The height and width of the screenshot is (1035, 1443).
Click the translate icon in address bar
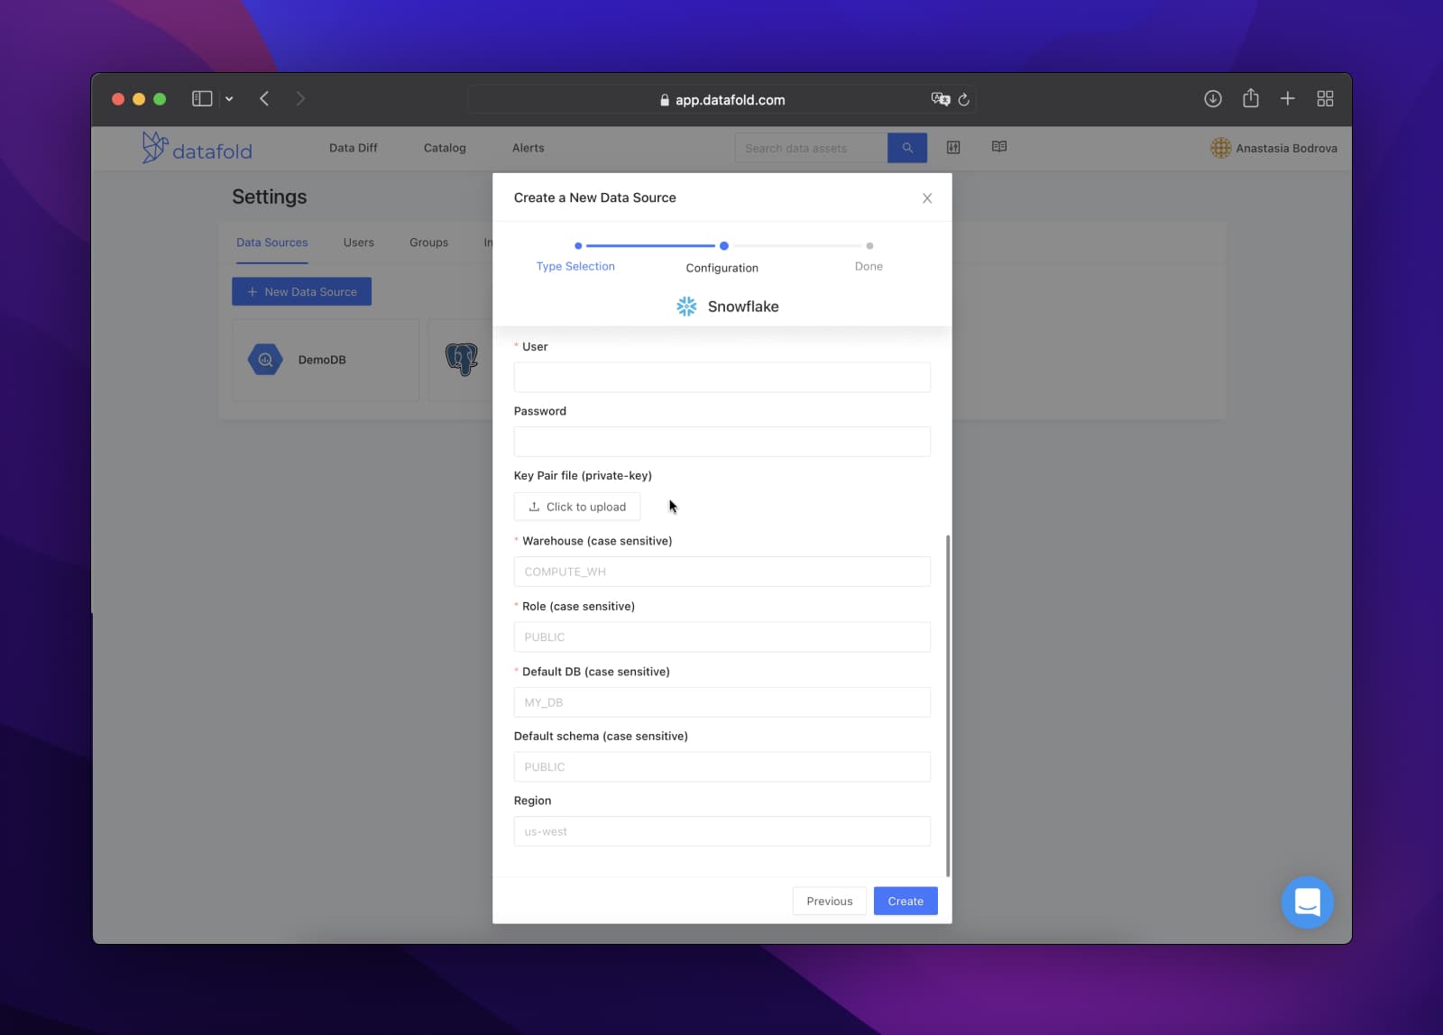(941, 99)
